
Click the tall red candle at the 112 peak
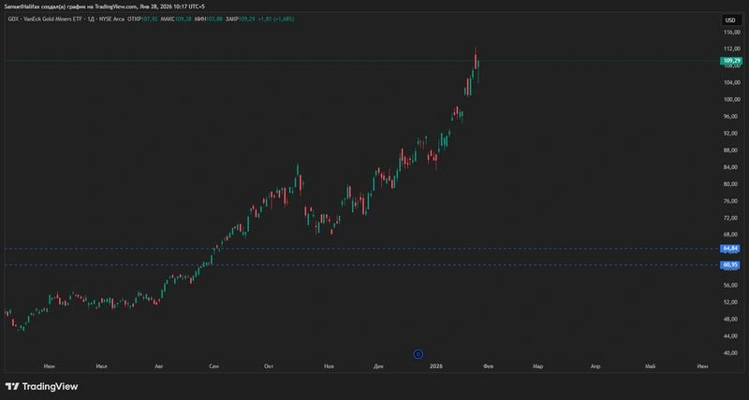click(476, 57)
